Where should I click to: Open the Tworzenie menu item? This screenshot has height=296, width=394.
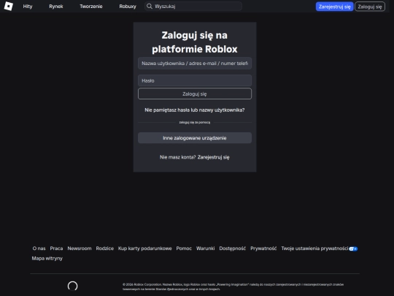(x=91, y=7)
